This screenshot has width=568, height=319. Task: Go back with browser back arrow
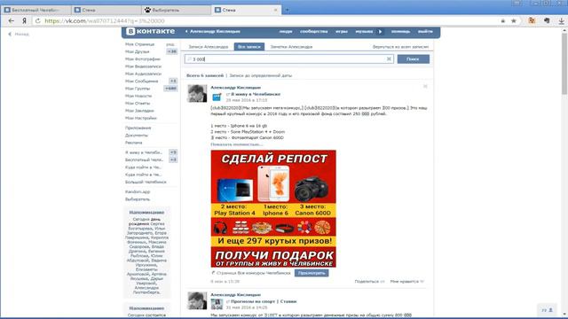click(x=12, y=21)
